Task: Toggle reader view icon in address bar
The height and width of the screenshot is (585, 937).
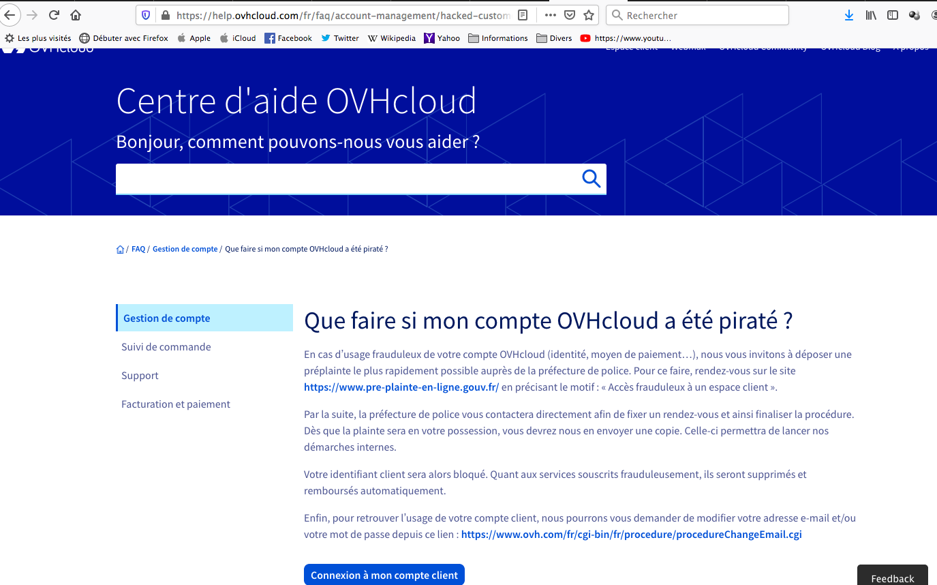Action: 523,15
